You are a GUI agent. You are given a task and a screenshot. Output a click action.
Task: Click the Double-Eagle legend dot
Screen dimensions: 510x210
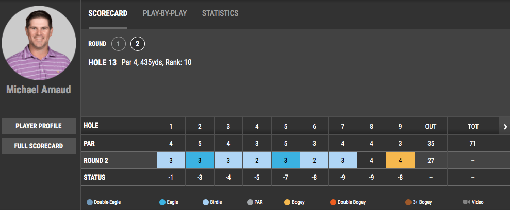[90, 202]
